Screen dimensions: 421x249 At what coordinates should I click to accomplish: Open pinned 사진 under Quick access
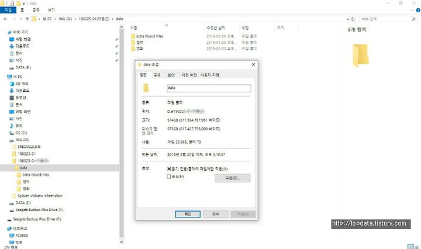[16, 60]
